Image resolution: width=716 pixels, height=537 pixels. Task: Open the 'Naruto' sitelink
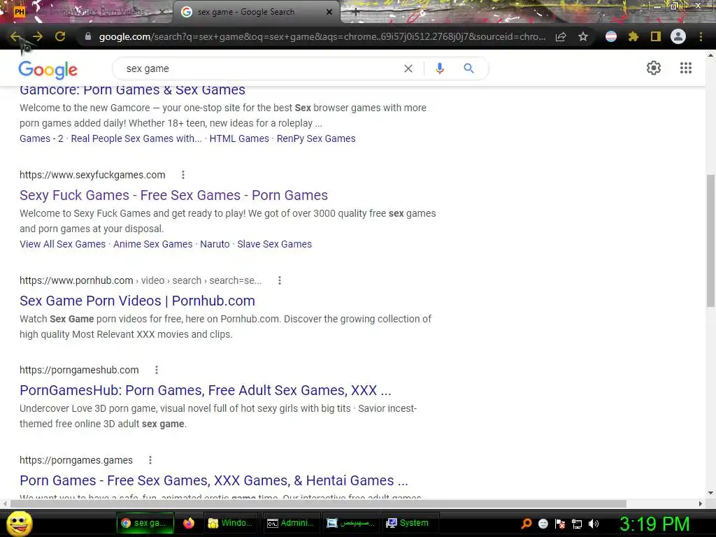point(215,244)
